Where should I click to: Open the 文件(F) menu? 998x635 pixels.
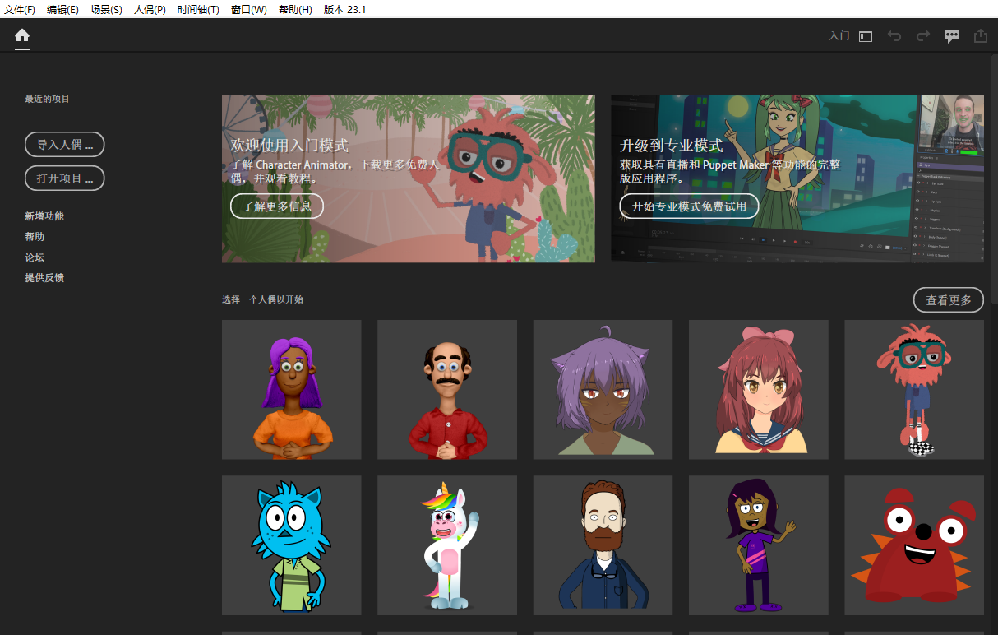(20, 9)
